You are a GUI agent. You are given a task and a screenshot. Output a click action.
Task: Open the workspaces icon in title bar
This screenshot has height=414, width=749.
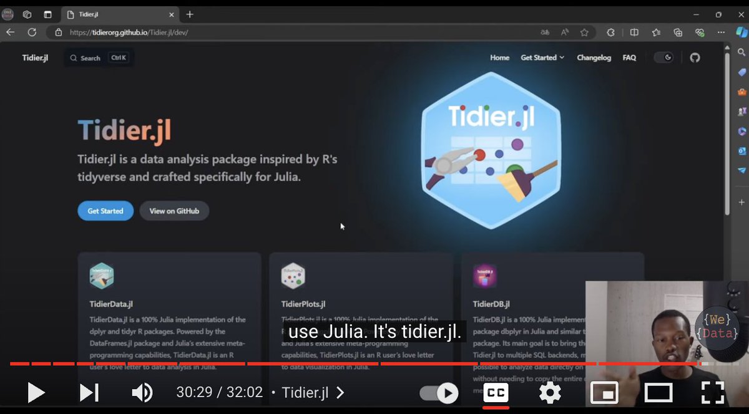coord(27,14)
